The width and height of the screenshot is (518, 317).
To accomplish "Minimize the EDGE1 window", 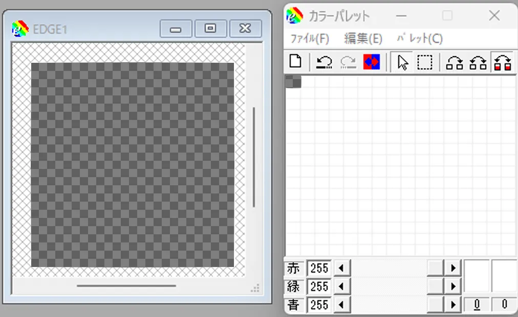I will coord(176,29).
